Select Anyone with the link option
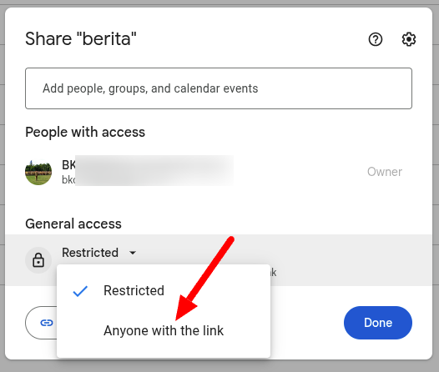Image resolution: width=439 pixels, height=372 pixels. [x=164, y=330]
